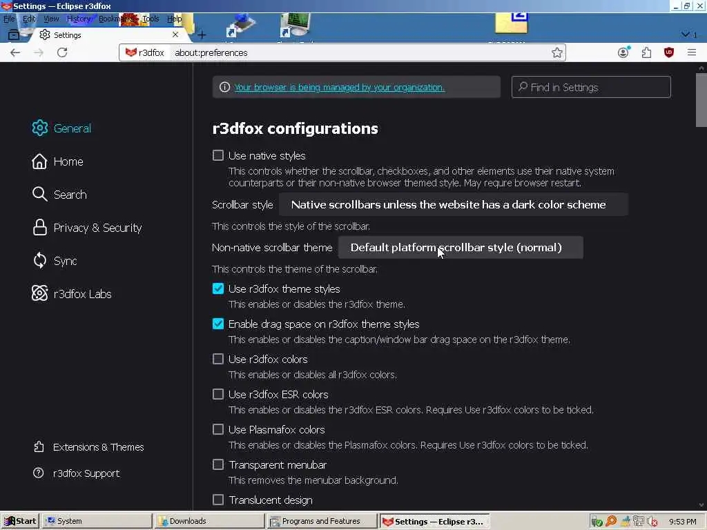This screenshot has width=707, height=530.
Task: Open the Home settings category
Action: coord(58,161)
